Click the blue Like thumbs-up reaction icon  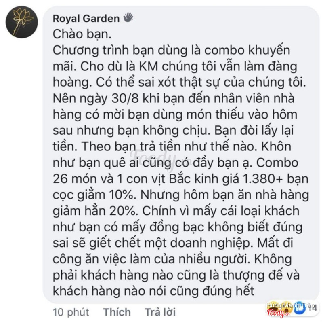tap(299, 309)
